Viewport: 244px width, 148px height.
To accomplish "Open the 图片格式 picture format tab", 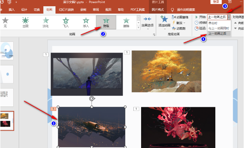I will click(158, 10).
